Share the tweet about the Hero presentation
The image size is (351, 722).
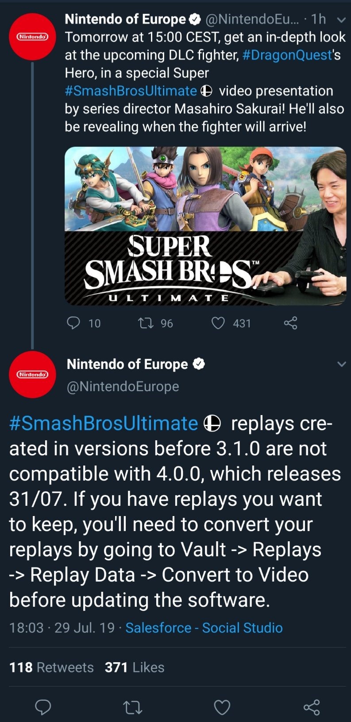[x=290, y=323]
